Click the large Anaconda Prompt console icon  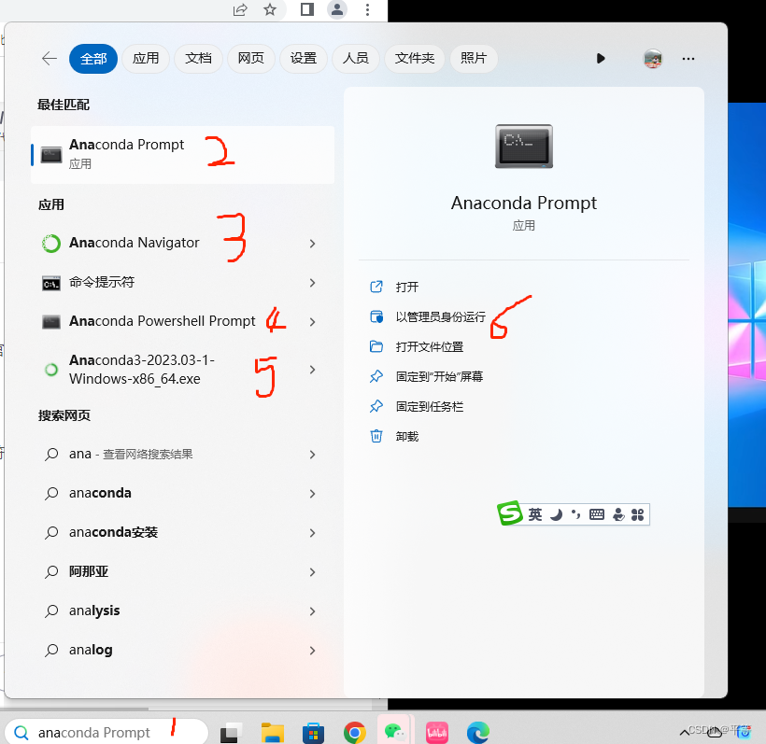[524, 147]
